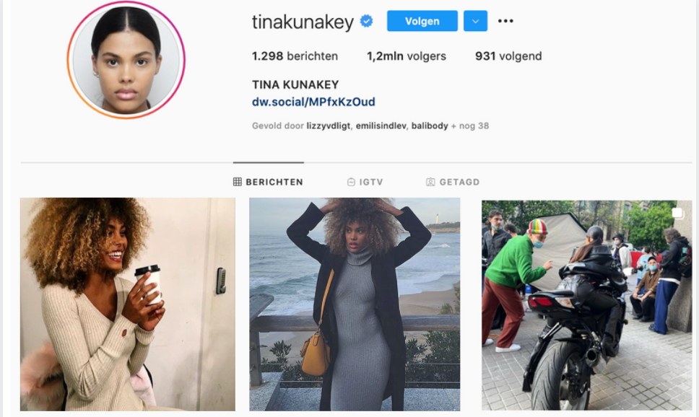The image size is (699, 417).
Task: Switch to the IGTV tab
Action: [365, 182]
